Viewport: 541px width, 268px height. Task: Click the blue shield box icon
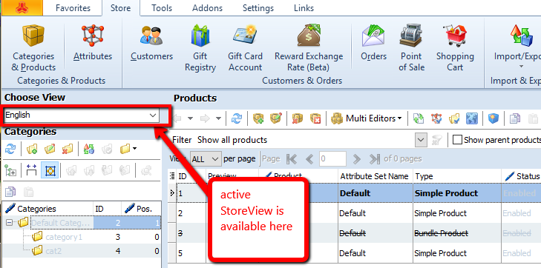494,118
